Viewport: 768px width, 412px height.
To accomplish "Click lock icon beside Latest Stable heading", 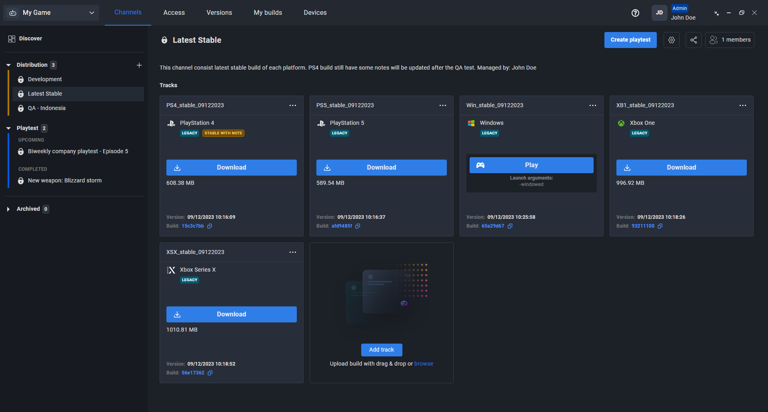I will (x=164, y=40).
